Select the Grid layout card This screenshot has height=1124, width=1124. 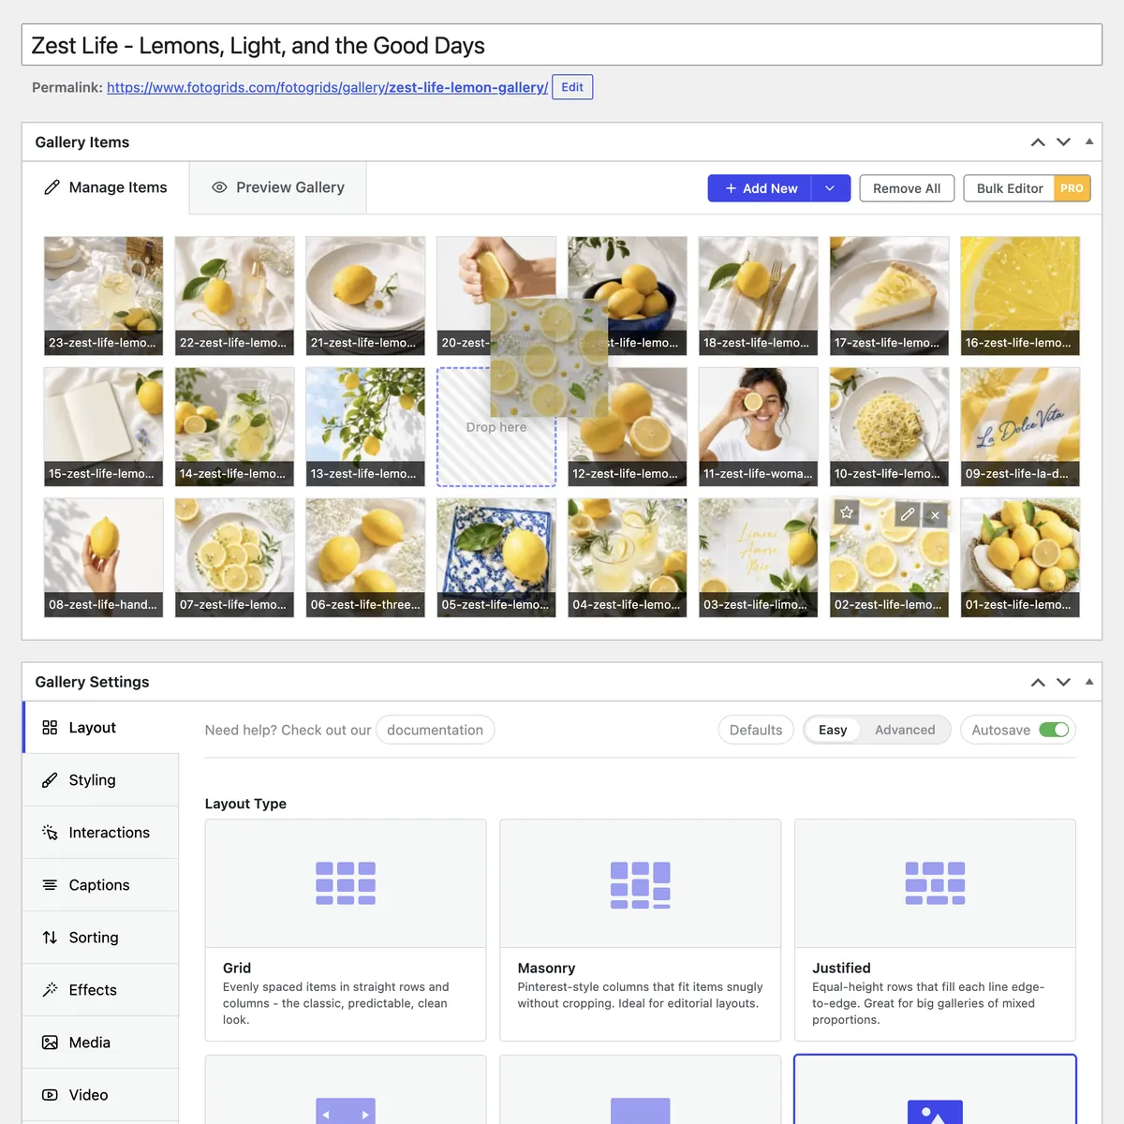click(x=346, y=930)
